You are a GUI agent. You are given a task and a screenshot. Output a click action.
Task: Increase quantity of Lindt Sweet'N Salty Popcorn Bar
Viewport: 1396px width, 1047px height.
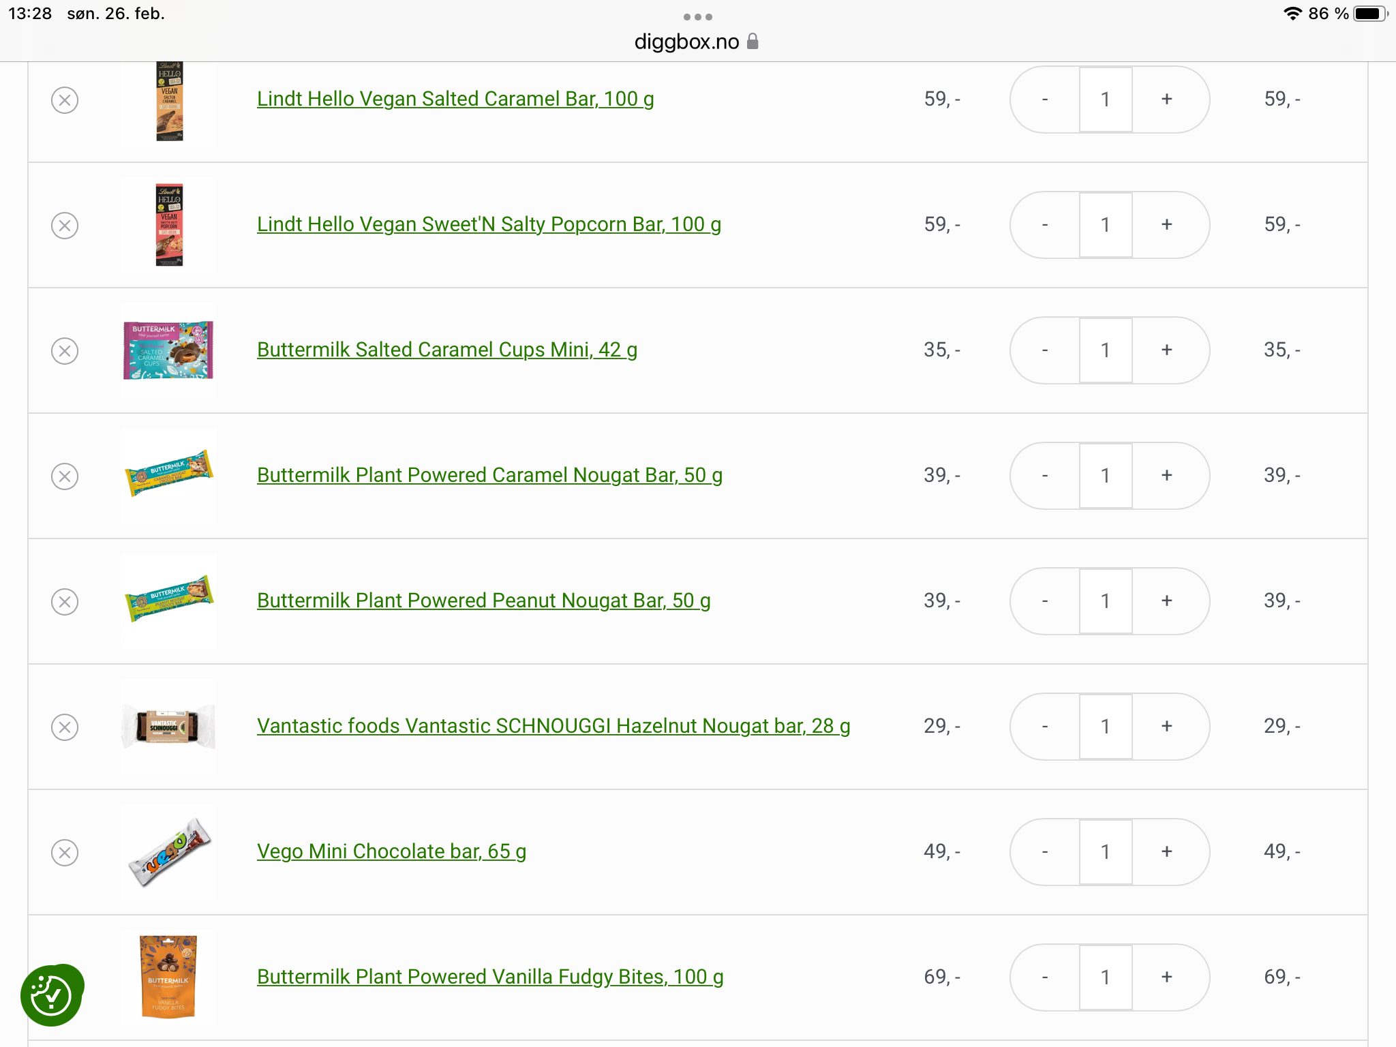coord(1167,224)
